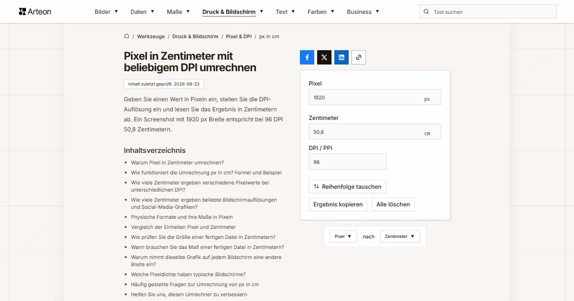Click the Arteon logo

point(35,11)
